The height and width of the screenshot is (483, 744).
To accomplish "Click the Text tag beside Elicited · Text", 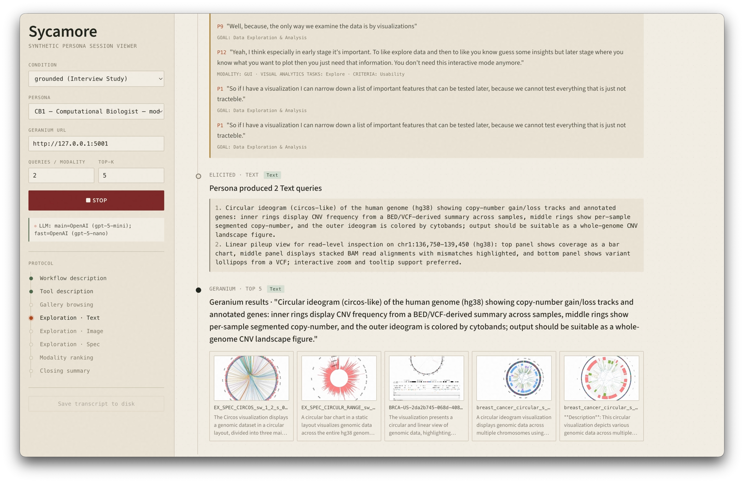I will 272,175.
